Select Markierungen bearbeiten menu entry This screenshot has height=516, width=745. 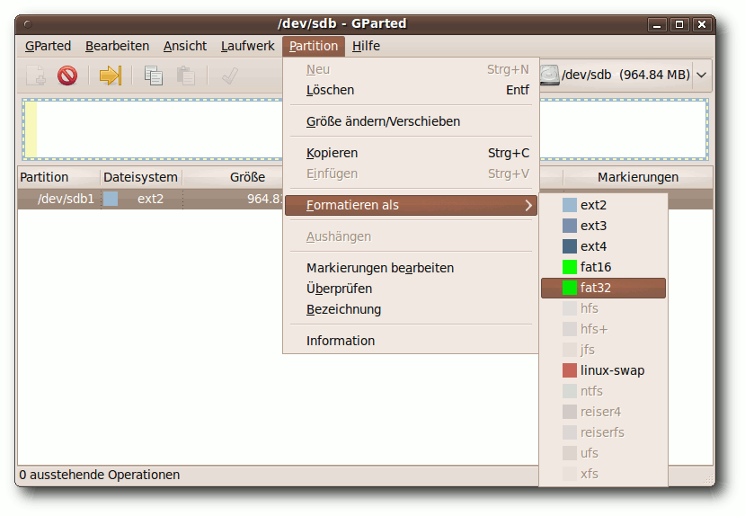click(411, 268)
